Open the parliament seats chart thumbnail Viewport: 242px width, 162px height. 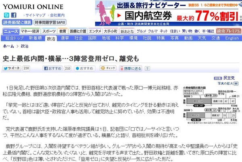pos(211,105)
